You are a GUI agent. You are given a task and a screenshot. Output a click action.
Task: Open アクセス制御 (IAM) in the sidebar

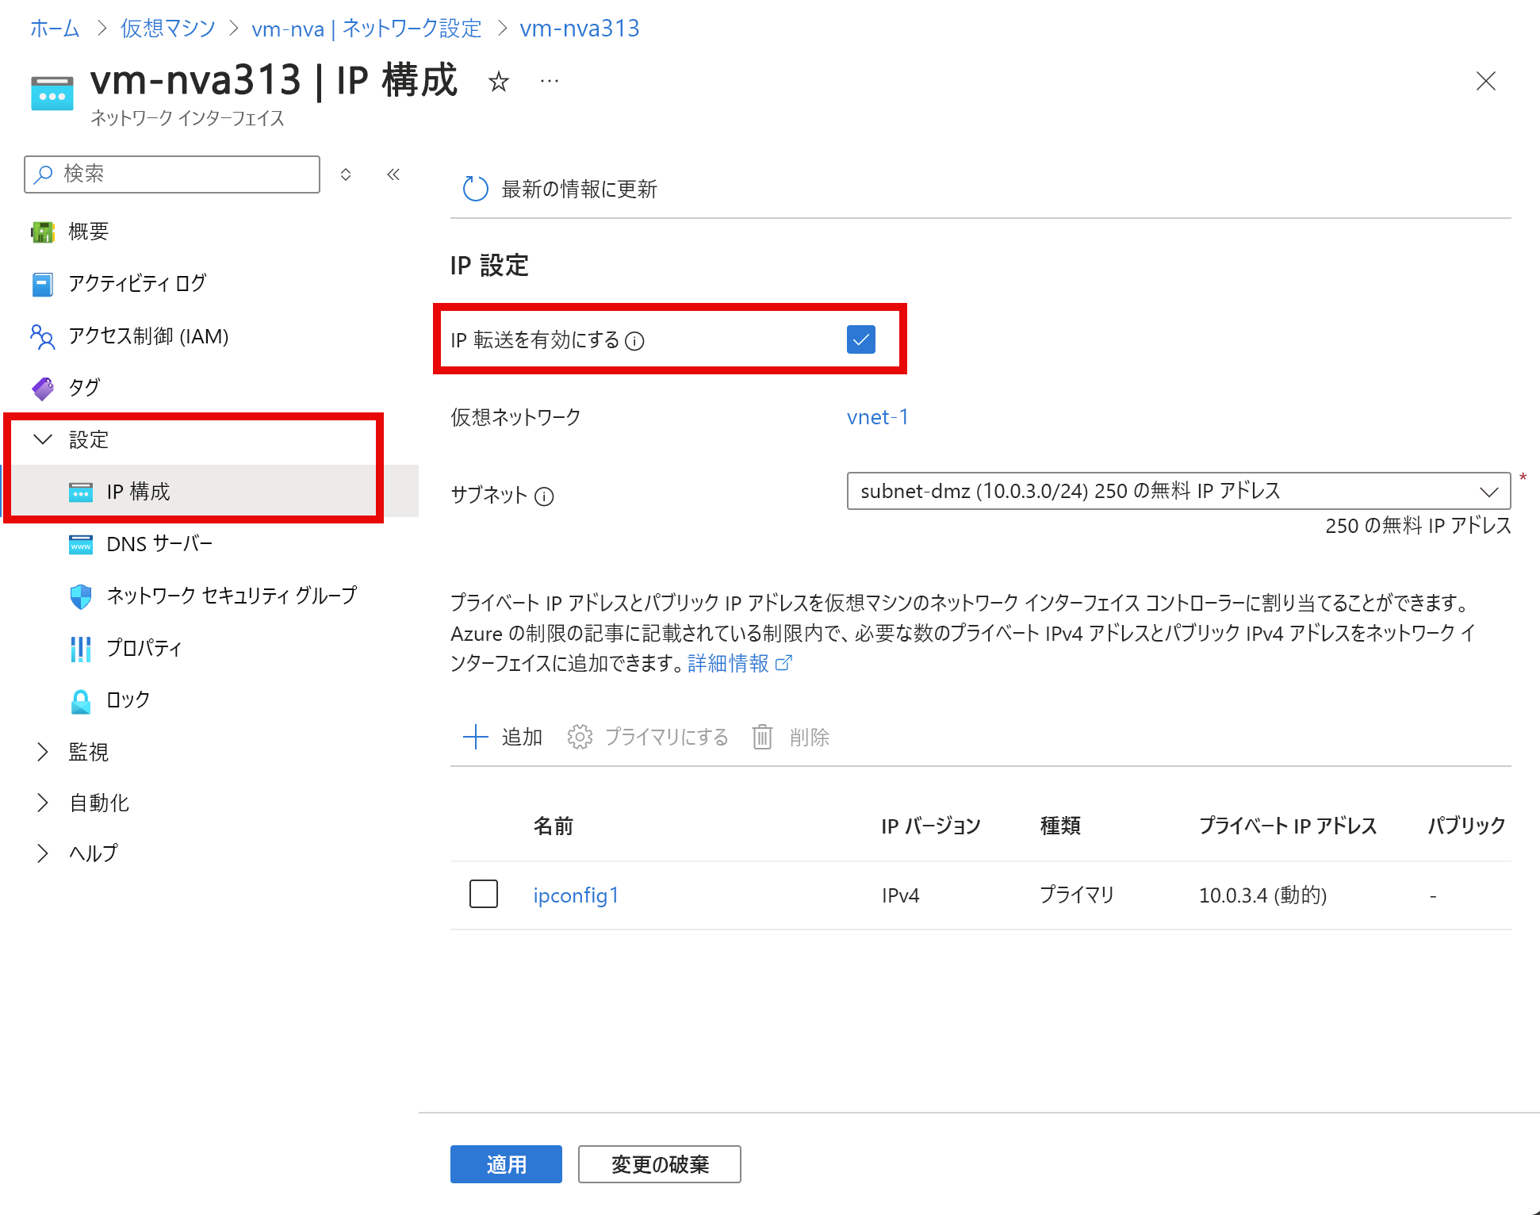[x=148, y=336]
